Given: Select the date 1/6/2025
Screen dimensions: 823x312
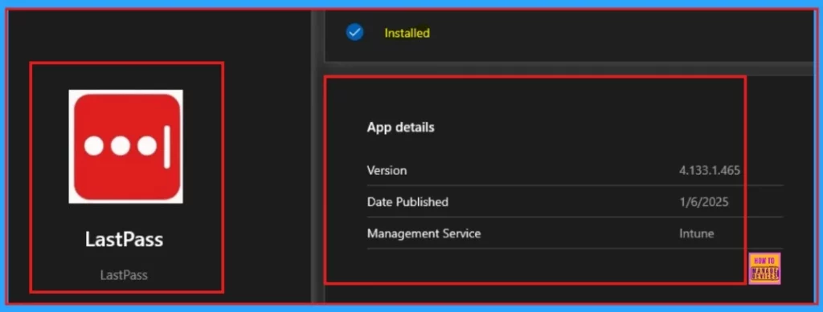Looking at the screenshot, I should pos(703,201).
